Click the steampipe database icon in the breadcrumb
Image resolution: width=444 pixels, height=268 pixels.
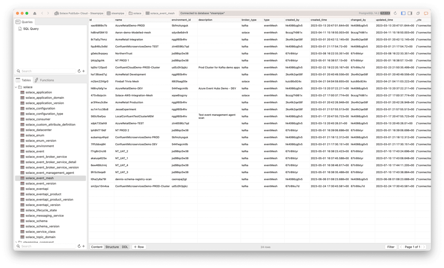click(108, 13)
